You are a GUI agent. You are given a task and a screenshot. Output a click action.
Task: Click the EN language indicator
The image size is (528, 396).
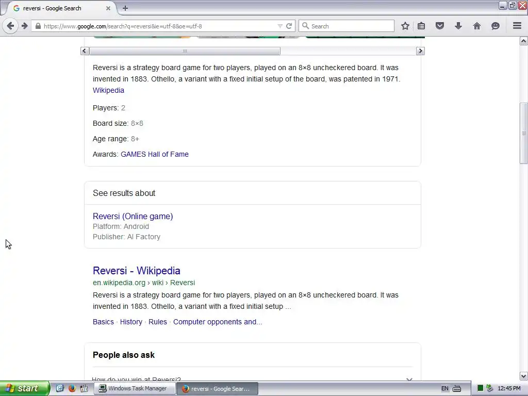[445, 389]
